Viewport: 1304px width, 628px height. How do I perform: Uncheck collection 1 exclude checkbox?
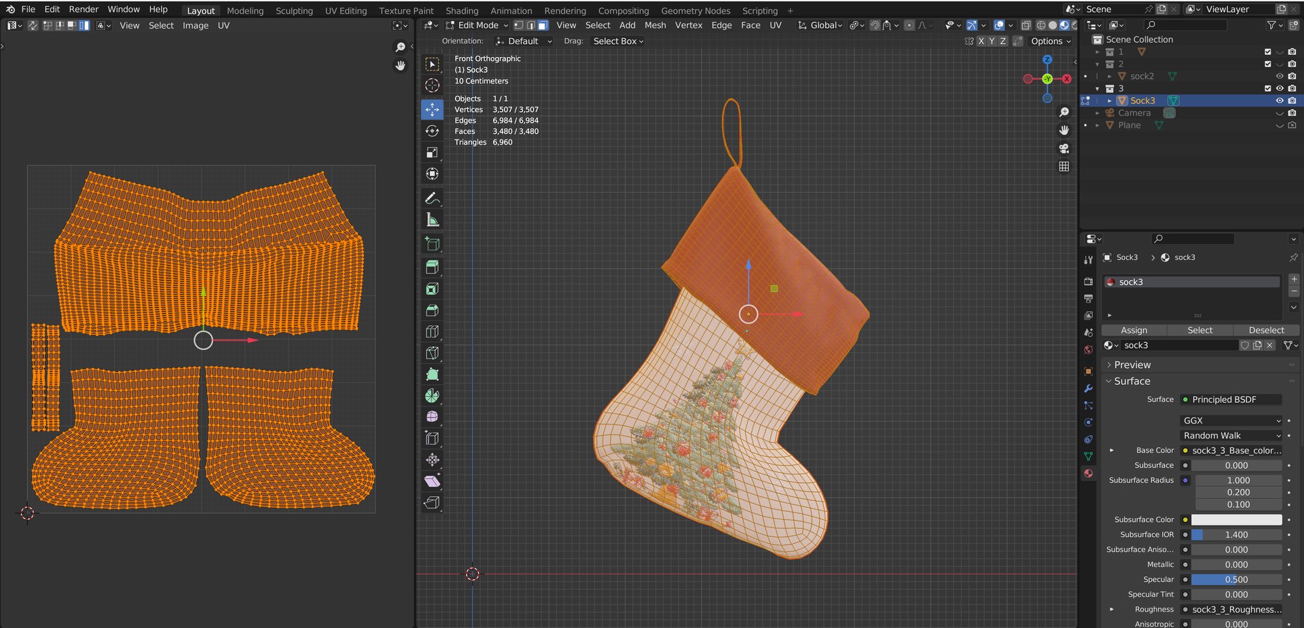[1267, 52]
